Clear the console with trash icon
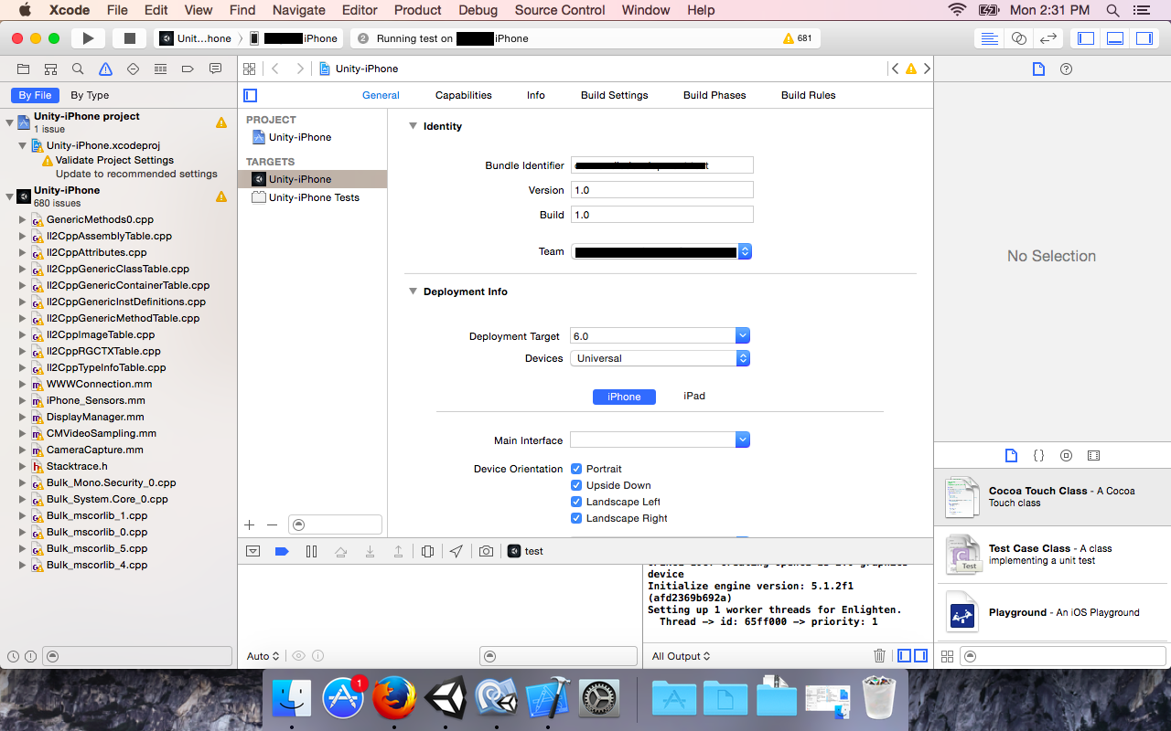The height and width of the screenshot is (731, 1171). [x=879, y=655]
